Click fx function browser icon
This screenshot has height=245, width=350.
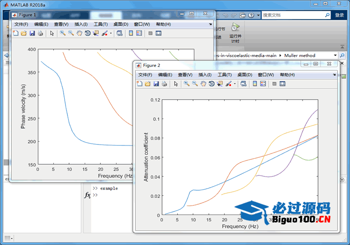tap(87, 195)
